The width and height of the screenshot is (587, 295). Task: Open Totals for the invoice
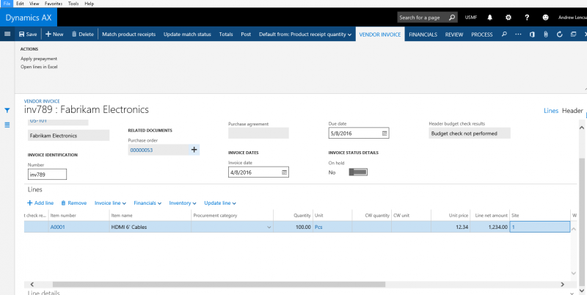[x=226, y=34]
